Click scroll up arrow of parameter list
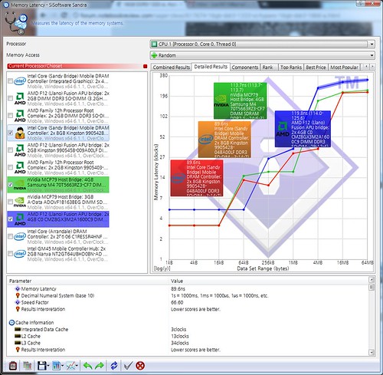This screenshot has height=375, width=383. tap(372, 280)
